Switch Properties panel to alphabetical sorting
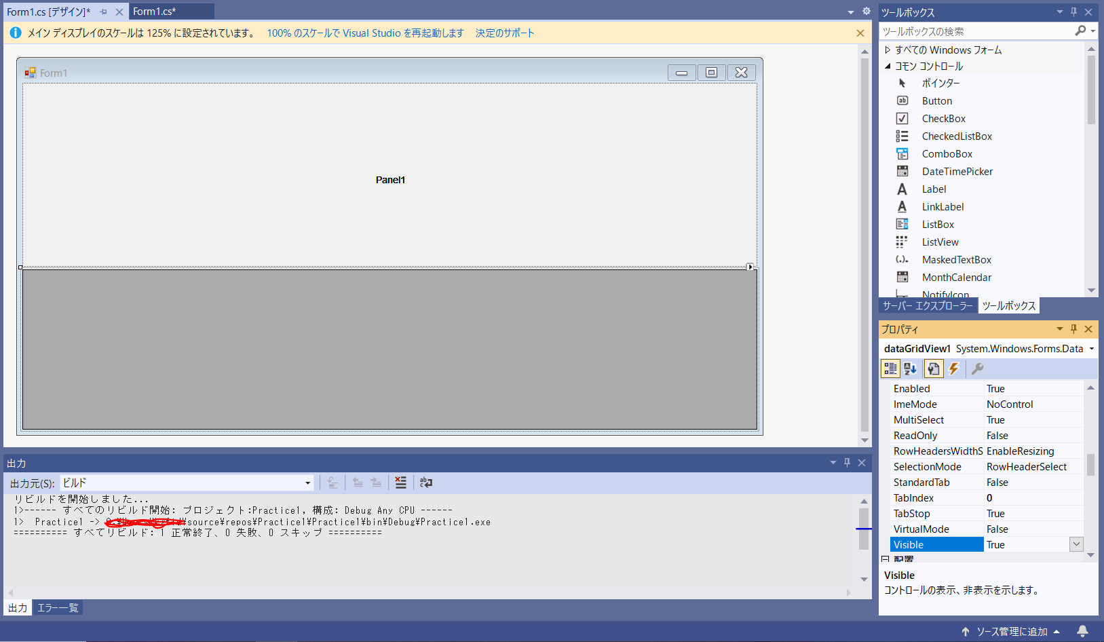 click(911, 369)
